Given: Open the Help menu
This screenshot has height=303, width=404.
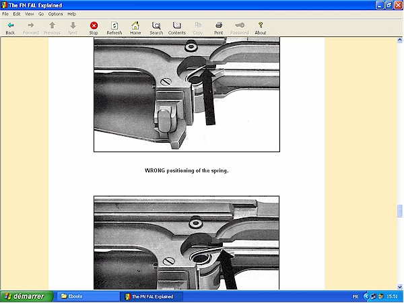Looking at the screenshot, I should [71, 14].
